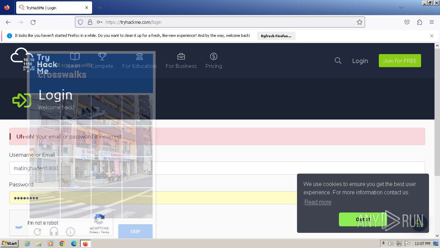Open the volume speaker tray icon
This screenshot has height=248, width=440.
coord(391,244)
